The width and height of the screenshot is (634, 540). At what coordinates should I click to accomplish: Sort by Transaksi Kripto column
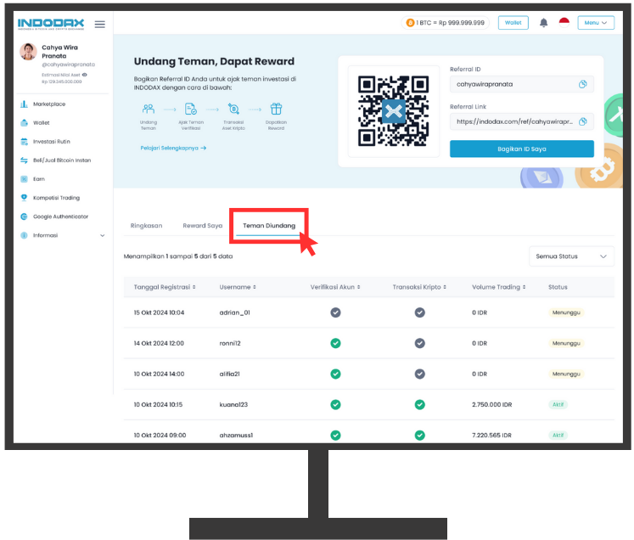coord(419,287)
